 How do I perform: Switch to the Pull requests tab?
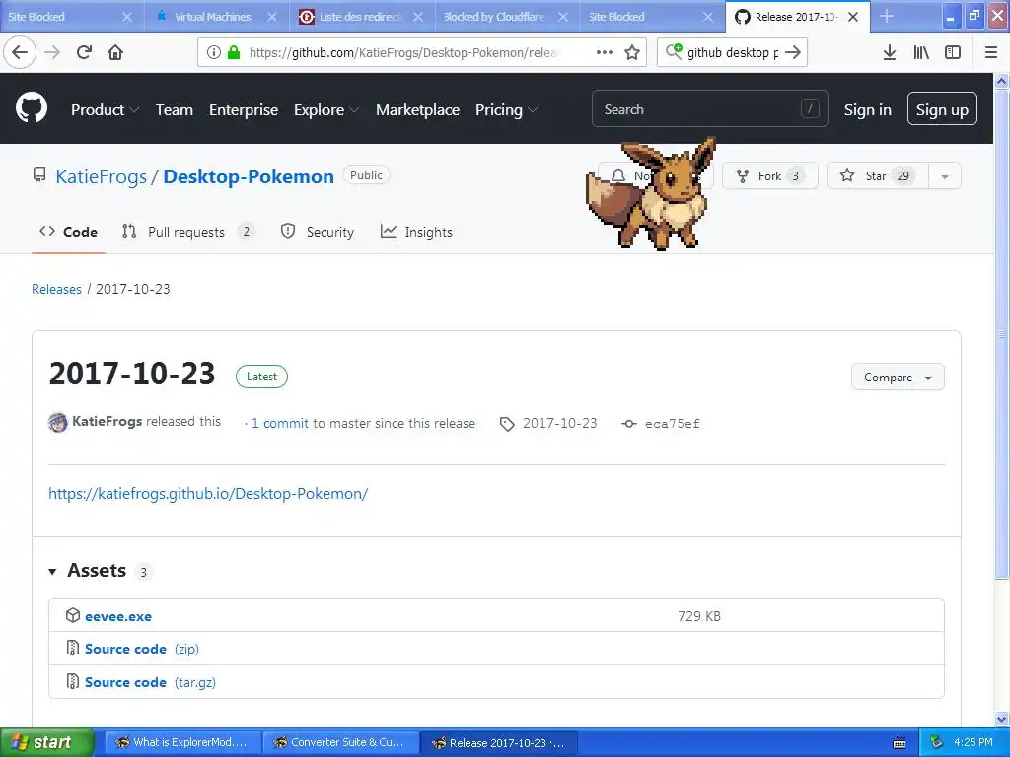(186, 232)
